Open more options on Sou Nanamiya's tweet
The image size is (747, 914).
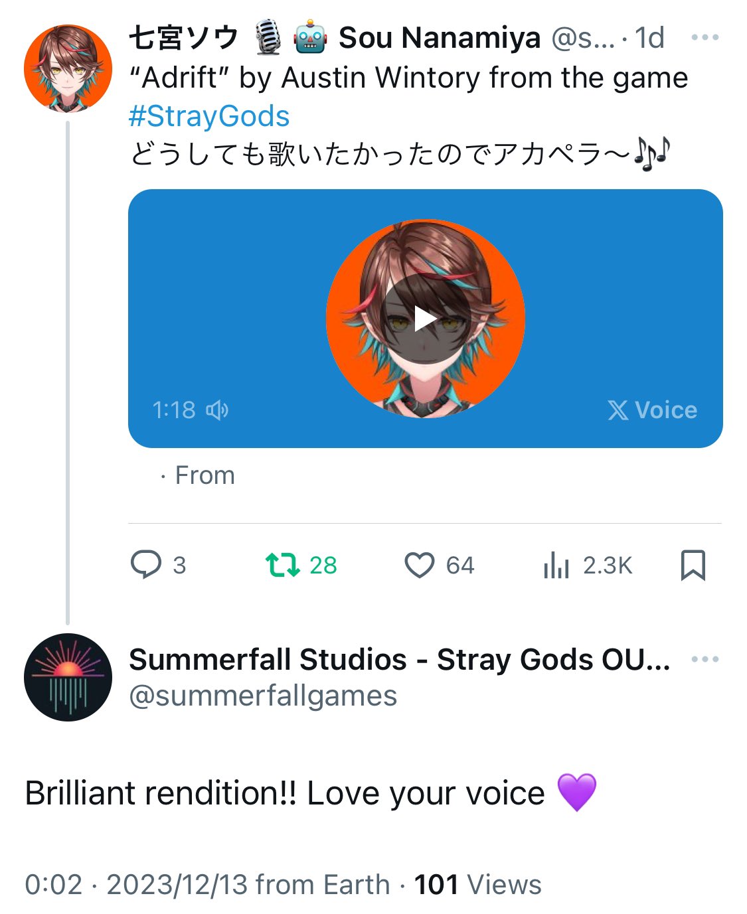click(705, 38)
